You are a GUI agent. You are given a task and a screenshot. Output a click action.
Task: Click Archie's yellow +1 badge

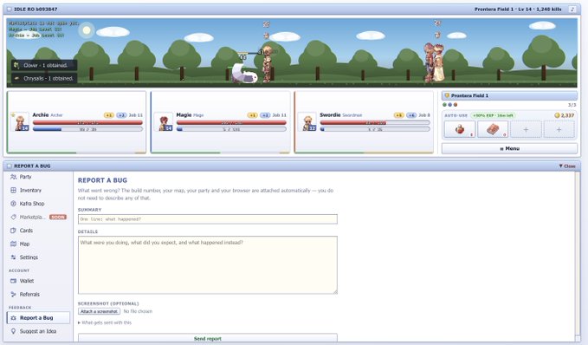coord(109,115)
